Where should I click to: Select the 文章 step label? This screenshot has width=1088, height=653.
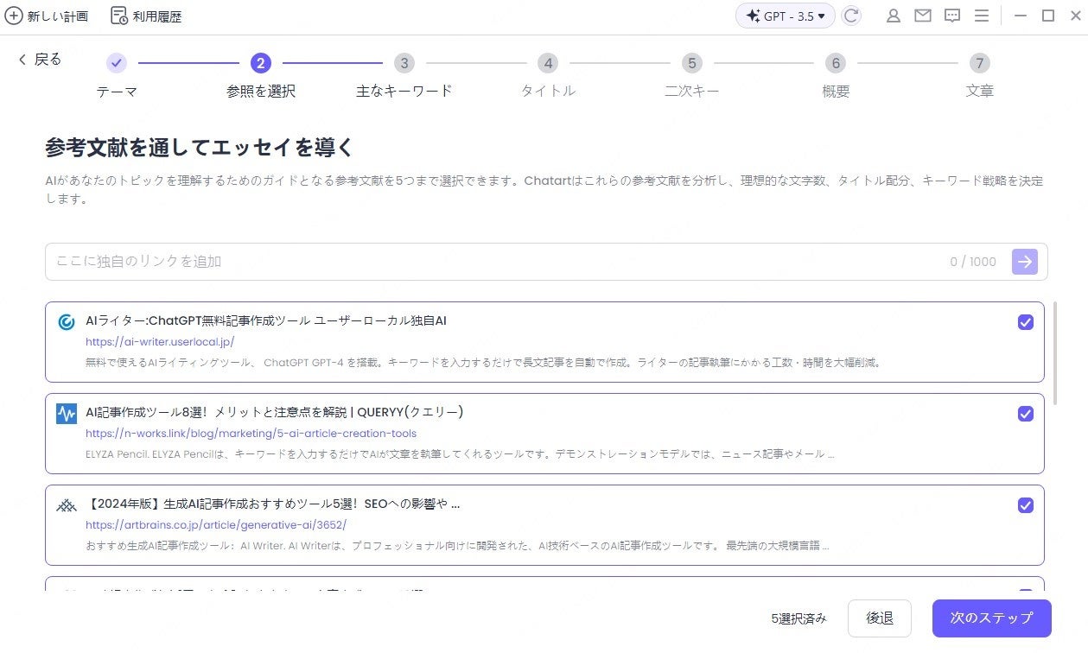pyautogui.click(x=979, y=91)
